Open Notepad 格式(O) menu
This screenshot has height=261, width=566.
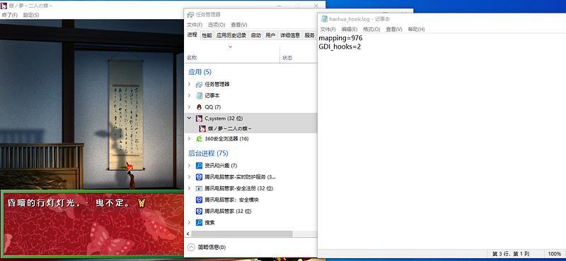[x=371, y=29]
